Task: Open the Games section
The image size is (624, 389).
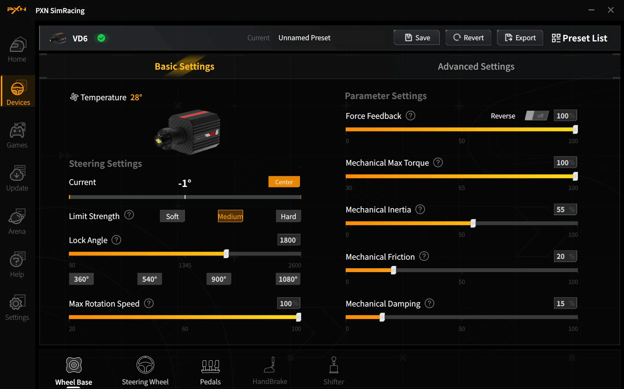Action: pos(17,135)
